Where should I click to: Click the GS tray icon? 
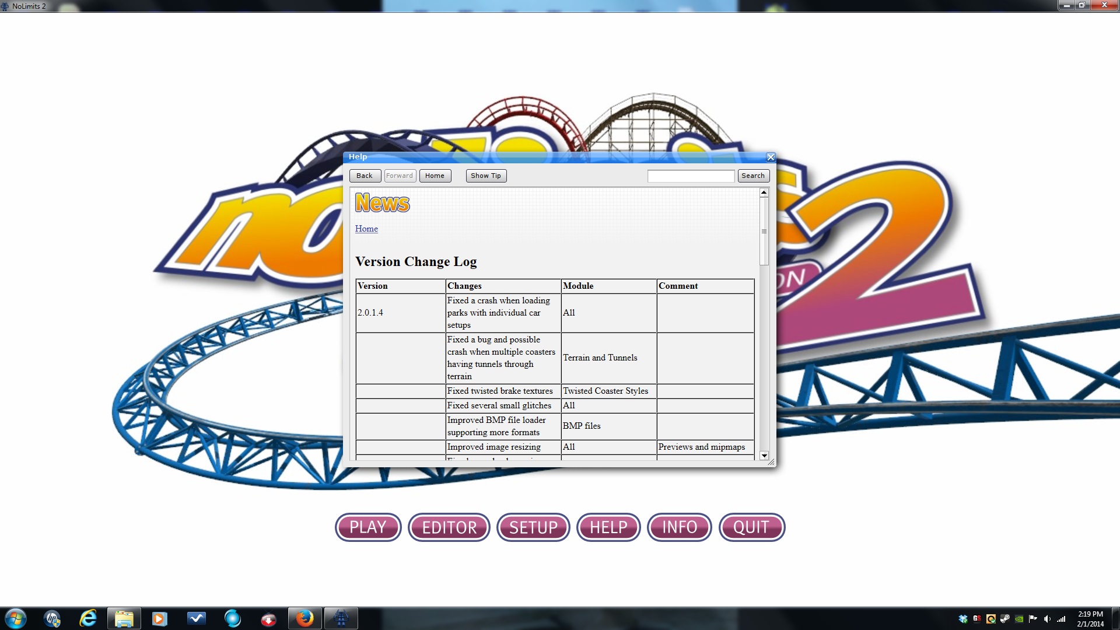pyautogui.click(x=977, y=619)
